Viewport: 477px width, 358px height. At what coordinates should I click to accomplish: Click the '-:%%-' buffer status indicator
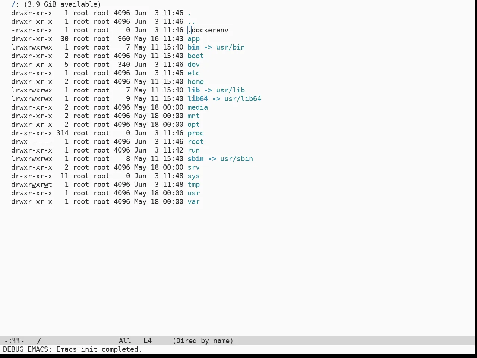[14, 341]
